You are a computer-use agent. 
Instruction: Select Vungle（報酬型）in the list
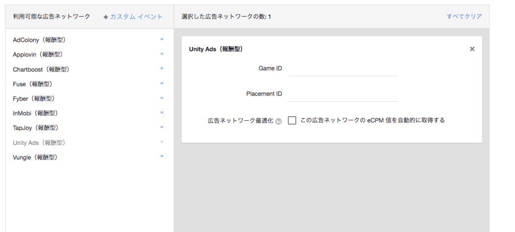pos(36,158)
